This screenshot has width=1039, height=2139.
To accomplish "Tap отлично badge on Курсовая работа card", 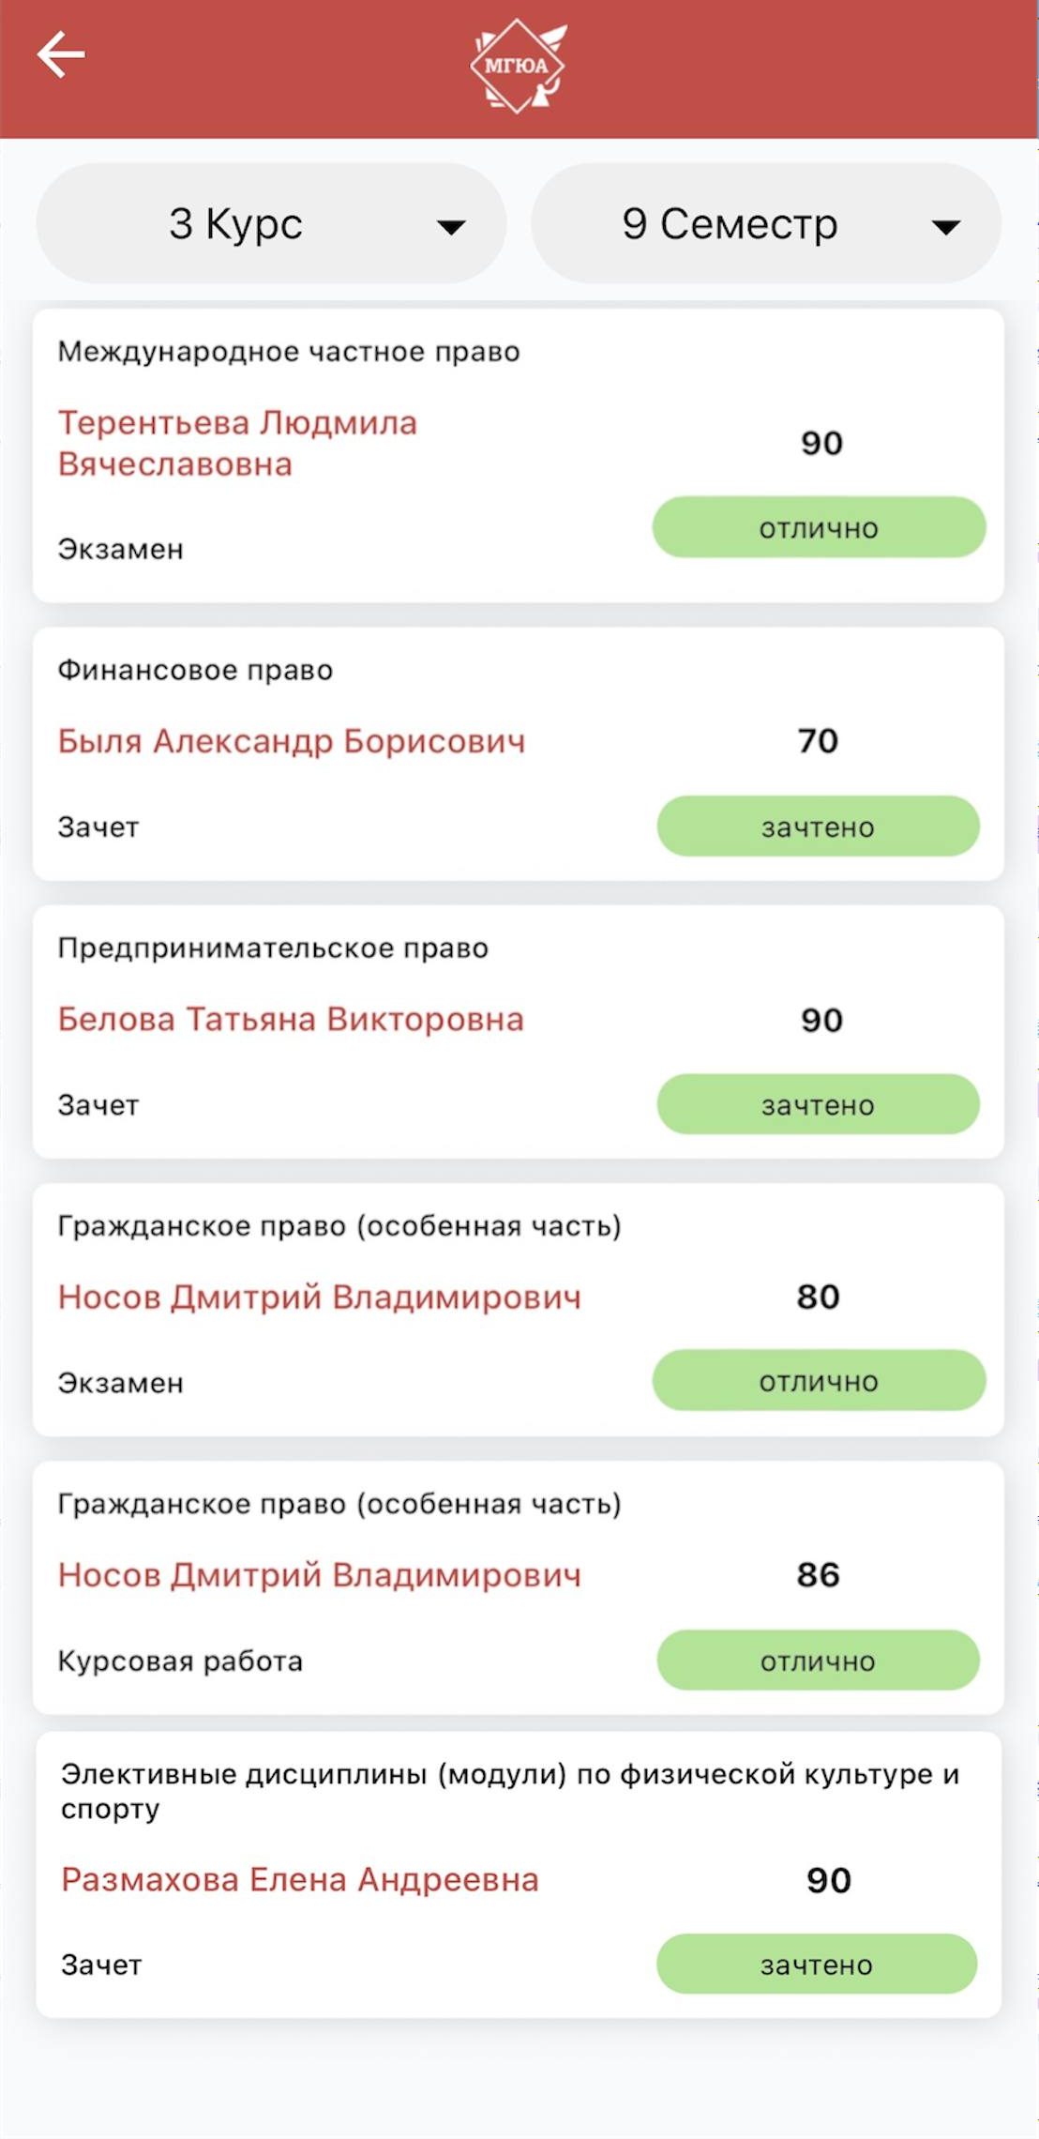I will [x=818, y=1661].
